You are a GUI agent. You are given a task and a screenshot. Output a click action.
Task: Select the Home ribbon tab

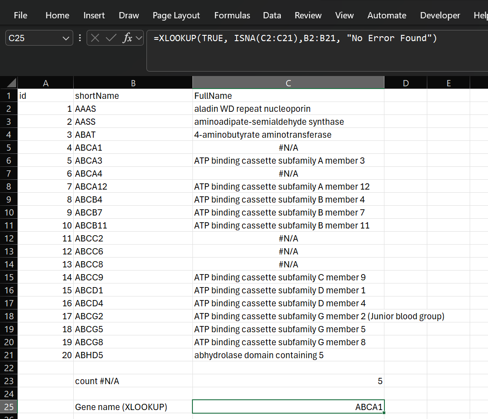57,15
